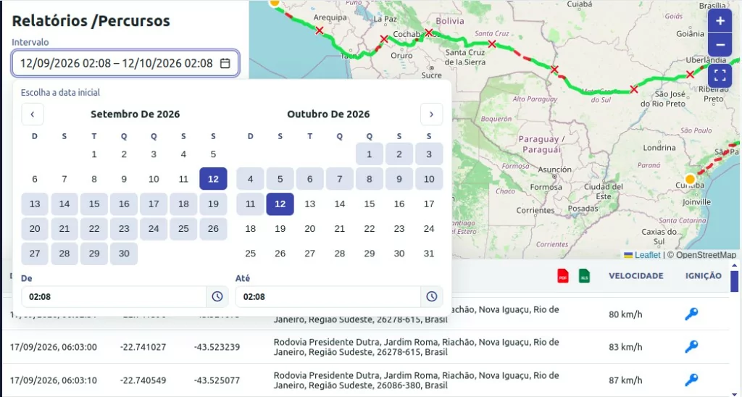Go to previous month in calendar
742x397 pixels.
point(33,114)
